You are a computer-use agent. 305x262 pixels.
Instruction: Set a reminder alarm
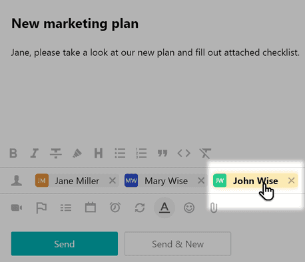(115, 207)
